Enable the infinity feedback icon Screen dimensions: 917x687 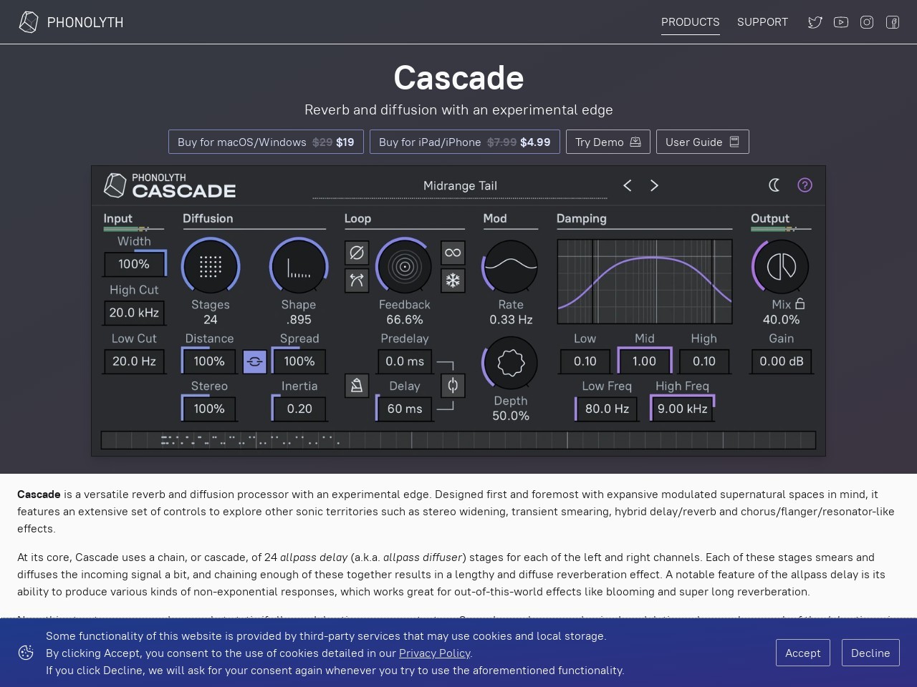coord(453,253)
